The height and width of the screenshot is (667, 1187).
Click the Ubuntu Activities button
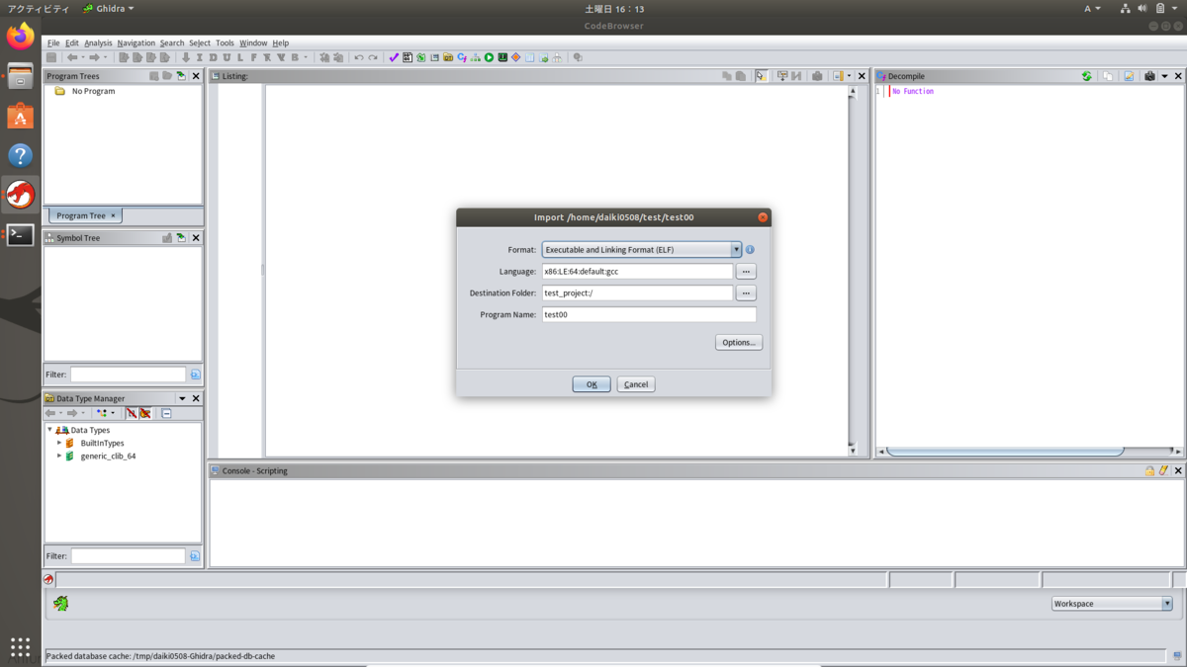tap(39, 9)
